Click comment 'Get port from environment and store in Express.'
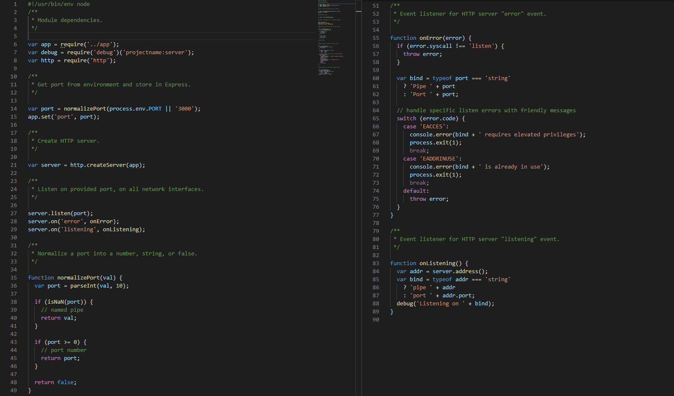 [x=114, y=84]
